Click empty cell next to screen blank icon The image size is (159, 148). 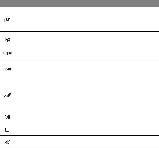[x=86, y=71]
